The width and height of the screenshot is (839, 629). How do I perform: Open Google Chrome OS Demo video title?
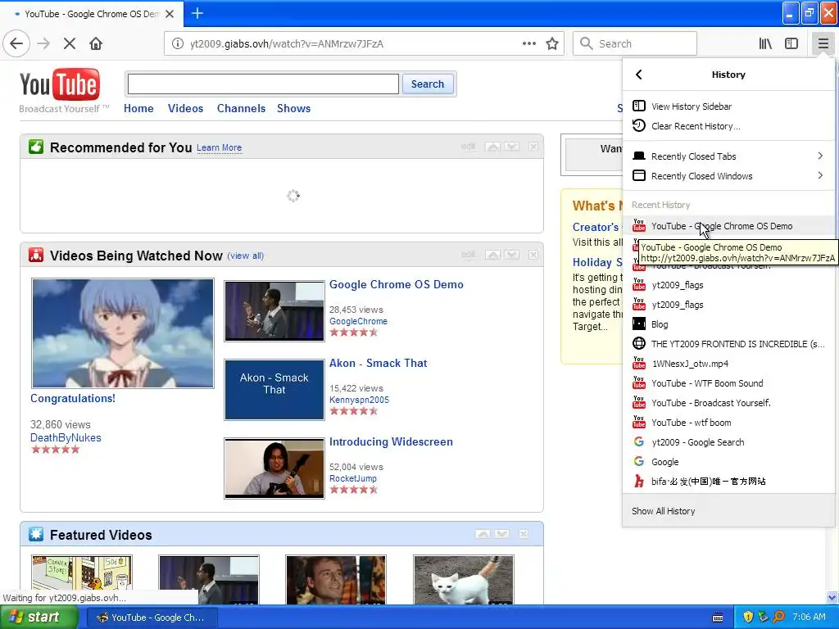pyautogui.click(x=397, y=284)
